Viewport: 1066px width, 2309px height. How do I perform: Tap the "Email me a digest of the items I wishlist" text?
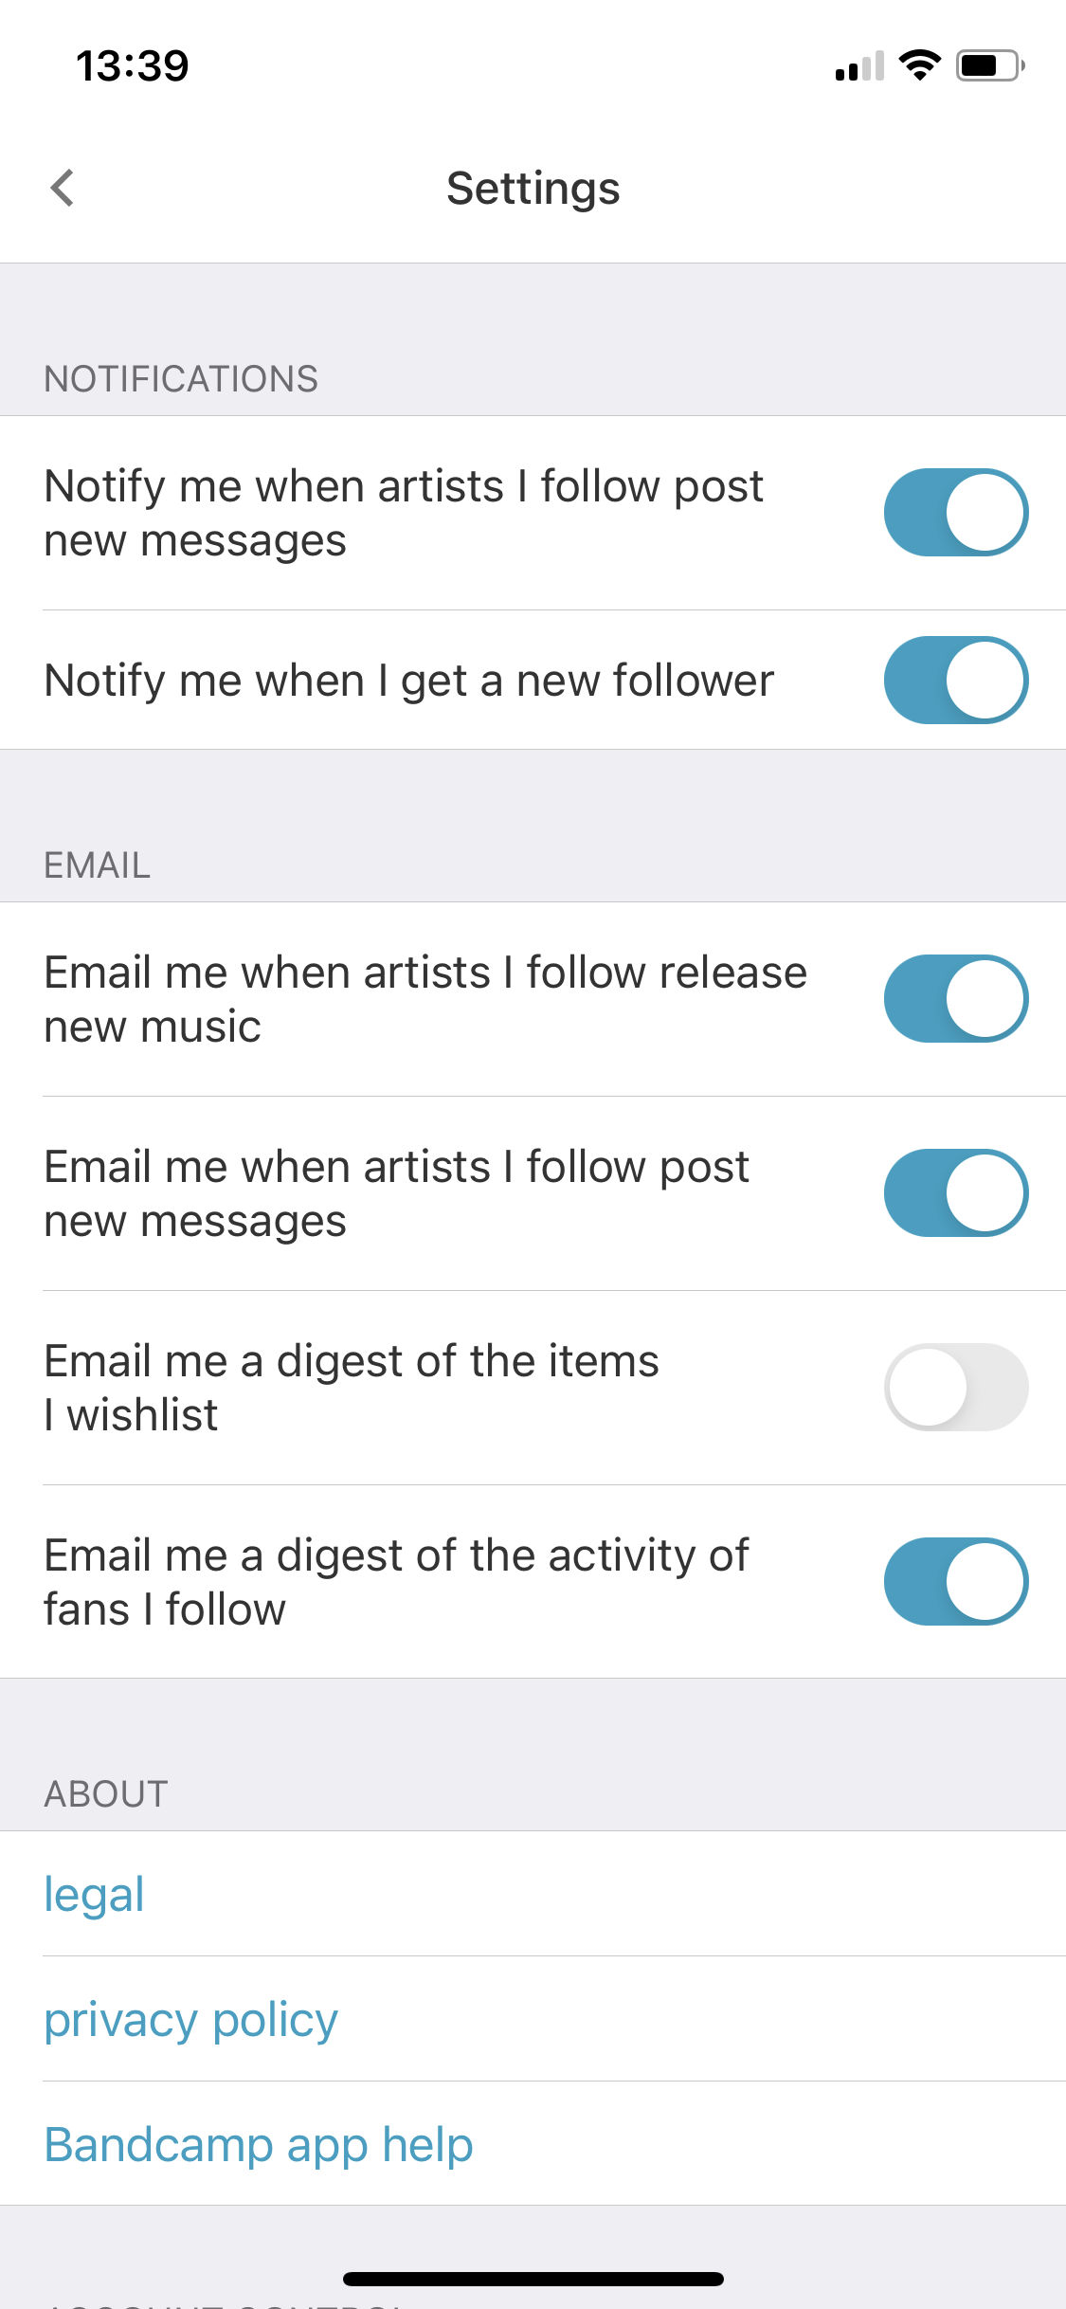click(352, 1388)
